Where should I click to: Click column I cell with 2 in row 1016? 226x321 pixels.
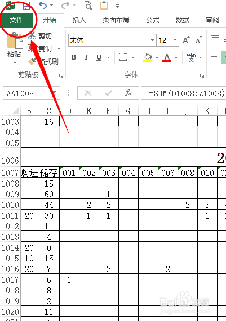point(168,269)
